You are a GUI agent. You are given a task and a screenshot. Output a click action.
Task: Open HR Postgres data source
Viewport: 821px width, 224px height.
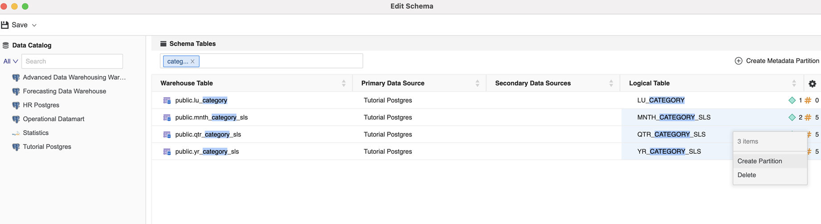tap(41, 105)
